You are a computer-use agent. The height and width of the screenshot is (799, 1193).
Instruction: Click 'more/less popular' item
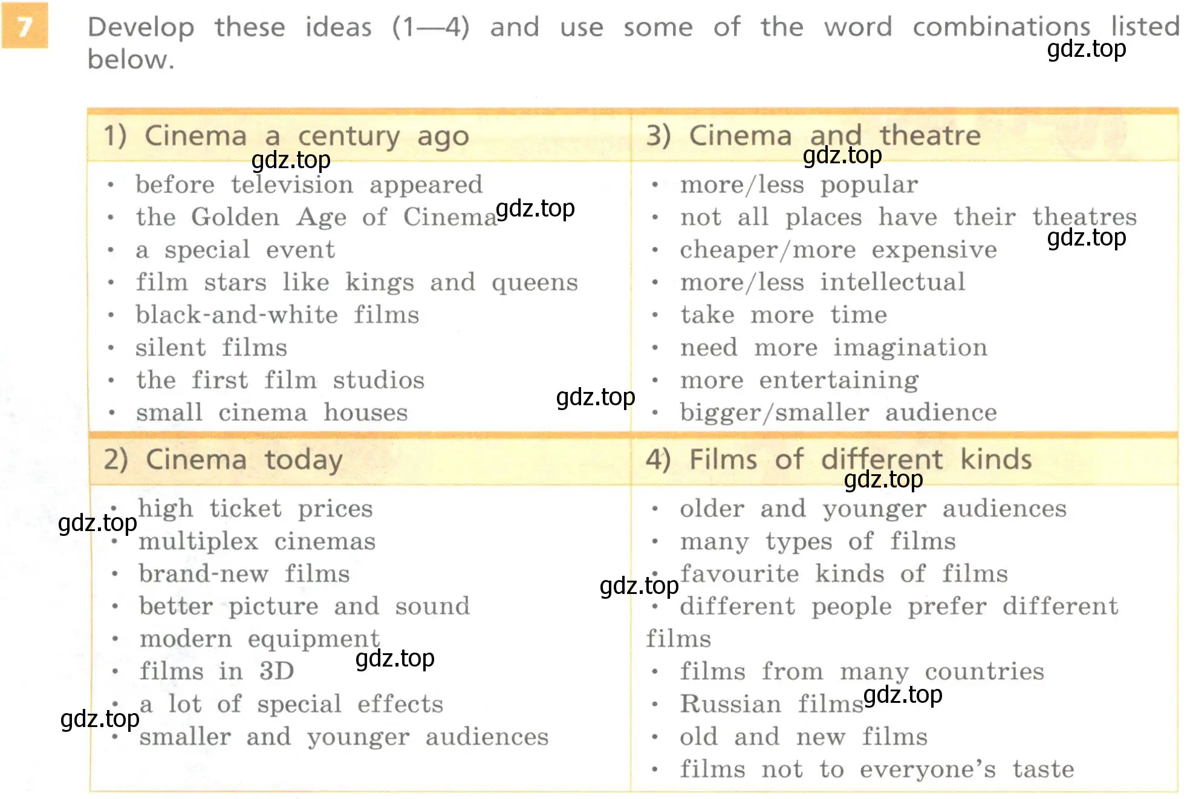tap(799, 184)
